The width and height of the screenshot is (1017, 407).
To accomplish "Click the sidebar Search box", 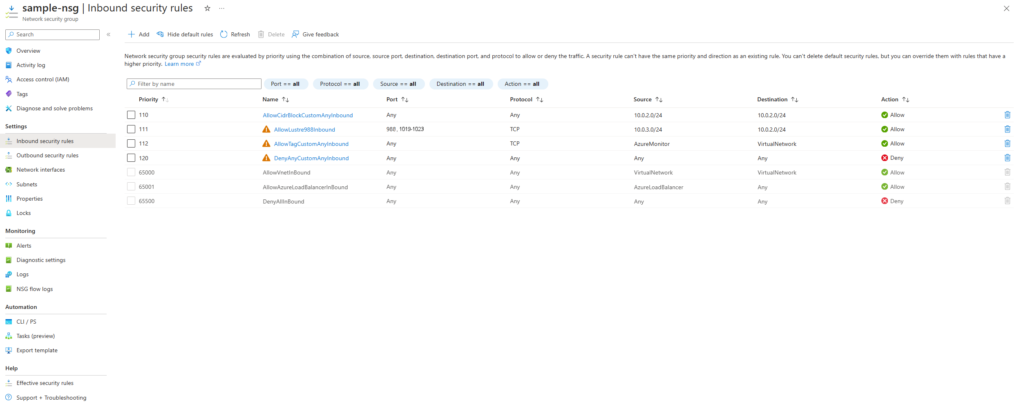I will click(x=52, y=35).
